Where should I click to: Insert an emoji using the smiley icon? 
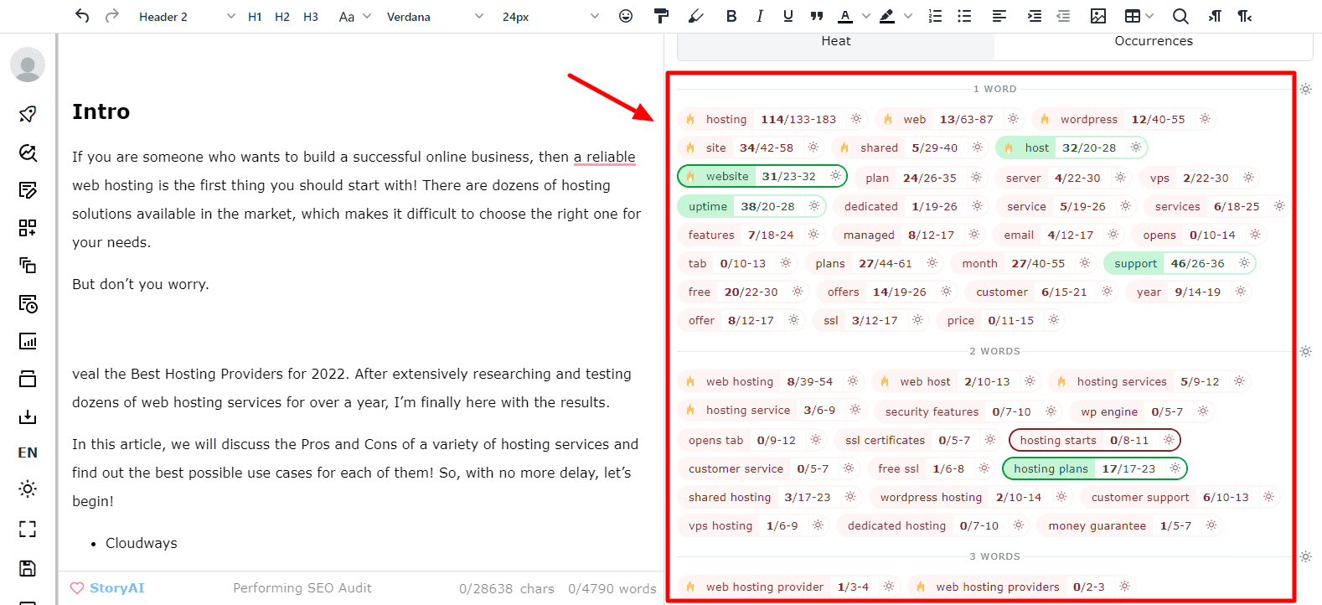626,16
